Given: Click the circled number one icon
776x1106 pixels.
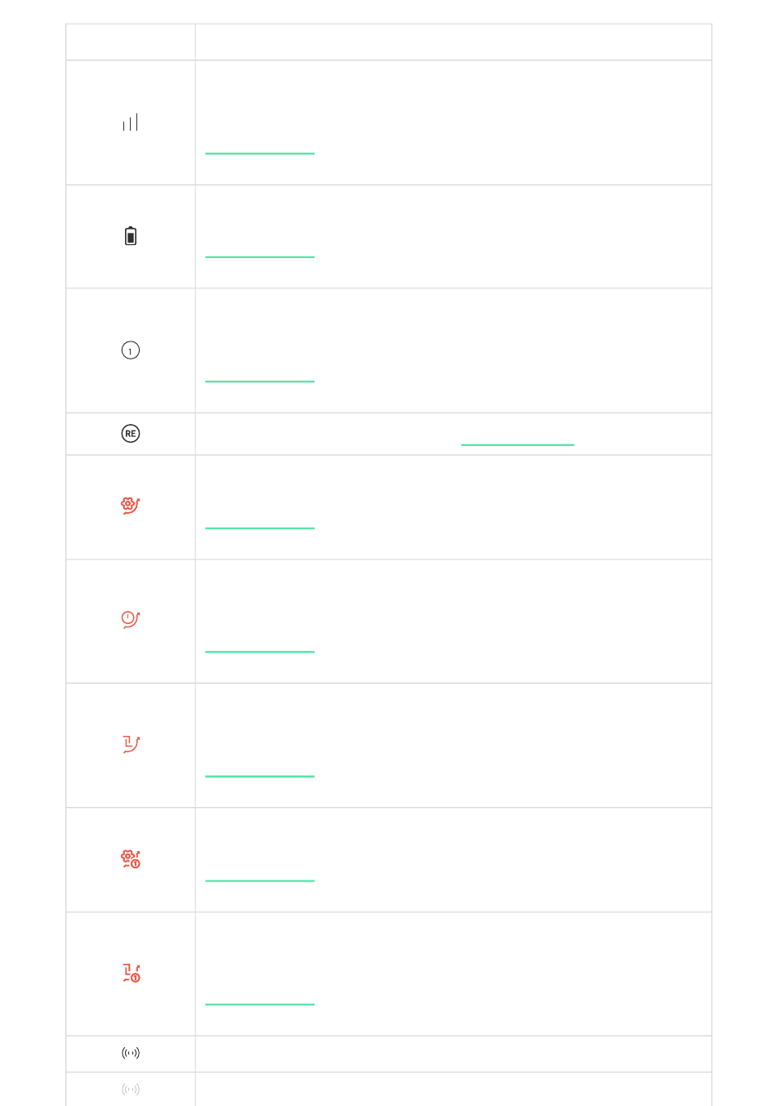Looking at the screenshot, I should (131, 350).
